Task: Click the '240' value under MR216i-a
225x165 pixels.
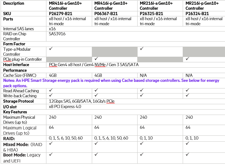Action: (x=144, y=117)
